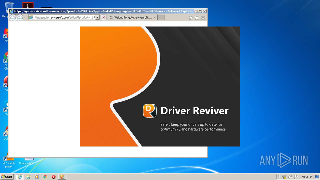Viewport: 320px width, 180px height.
Task: Click the Driver Reviver logo icon
Action: point(150,111)
